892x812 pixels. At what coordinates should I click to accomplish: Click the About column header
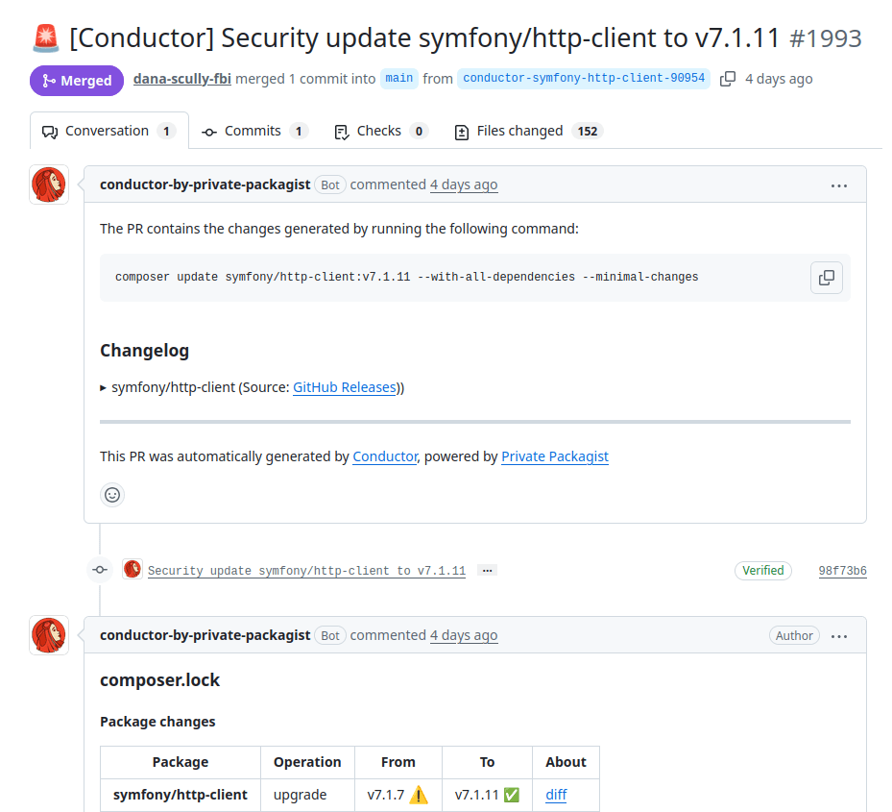coord(567,762)
